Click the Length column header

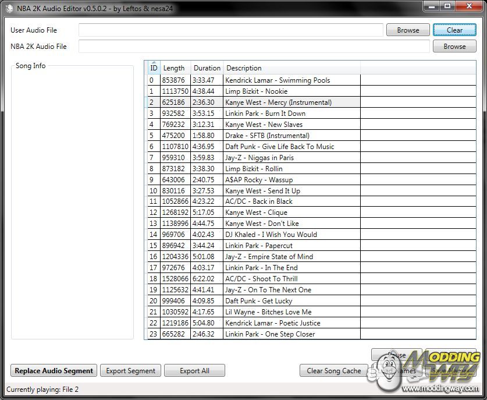pos(174,68)
